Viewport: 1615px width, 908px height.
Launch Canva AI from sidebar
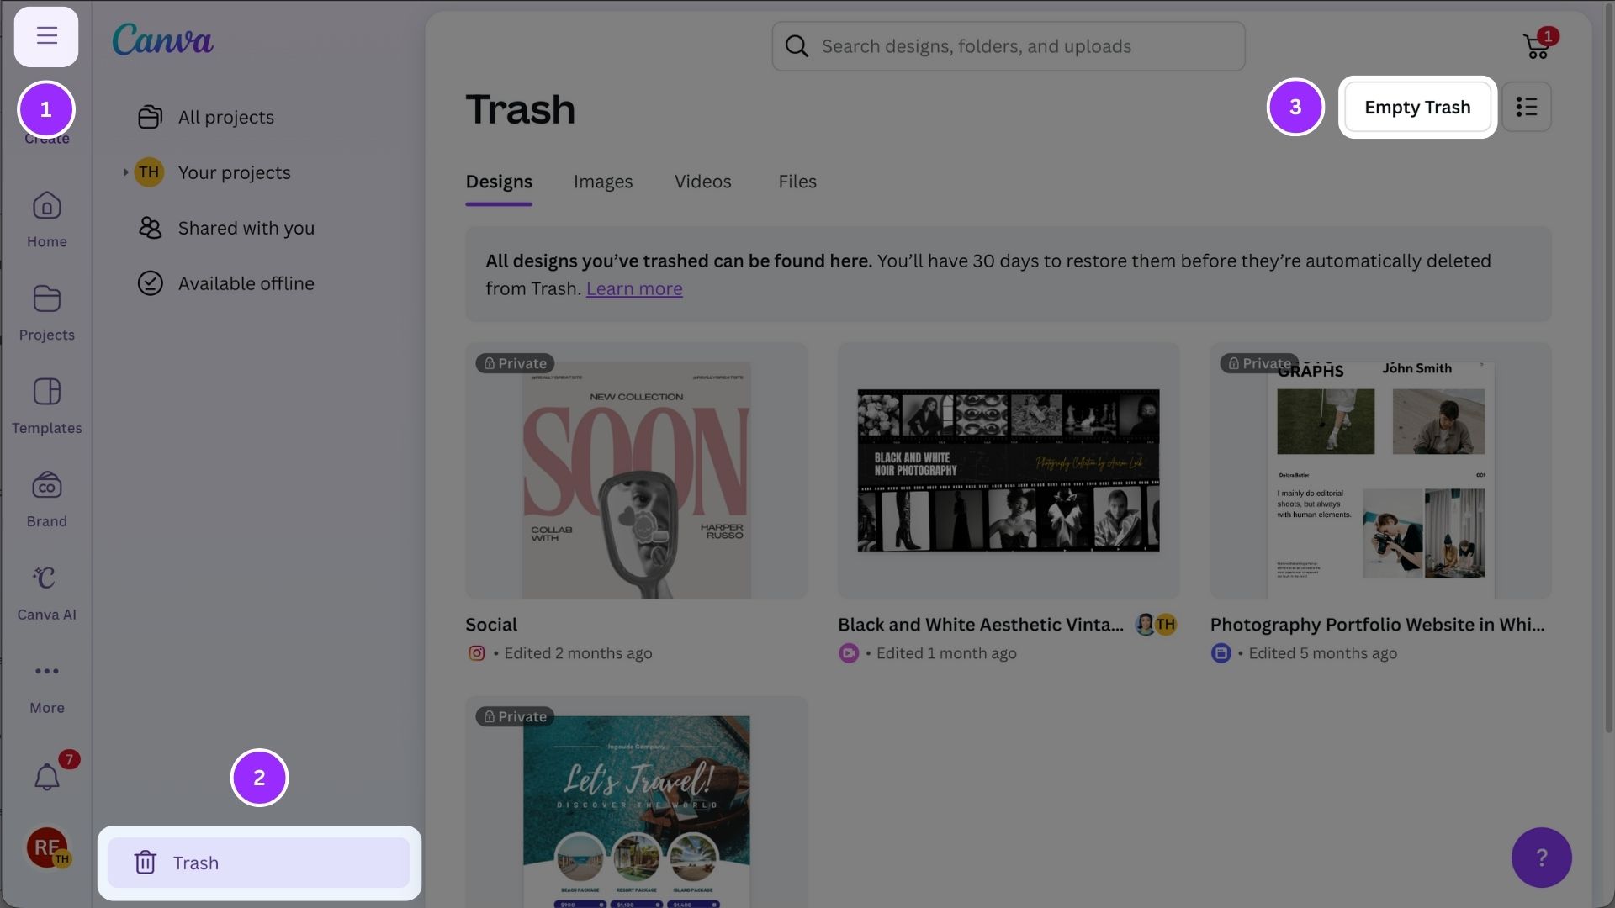(x=46, y=592)
